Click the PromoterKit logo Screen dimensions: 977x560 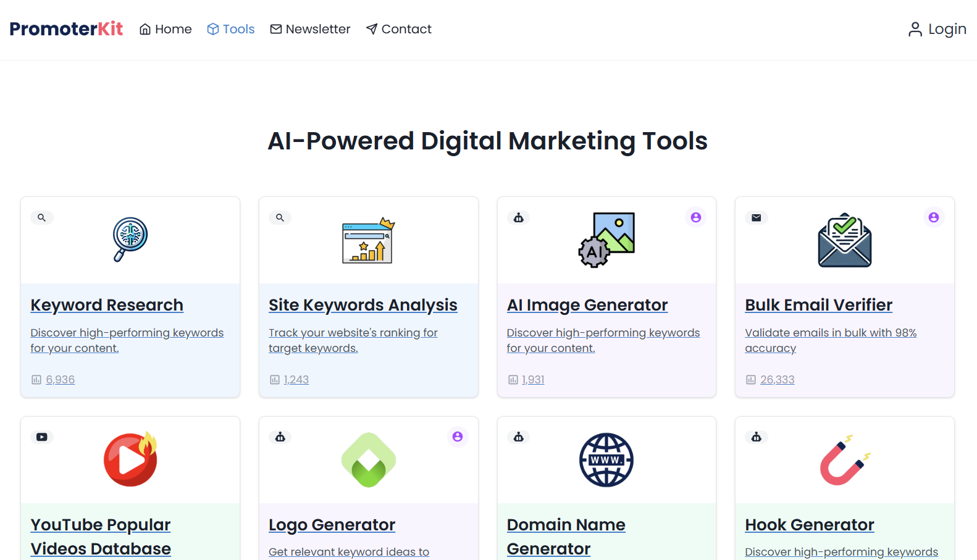coord(66,29)
